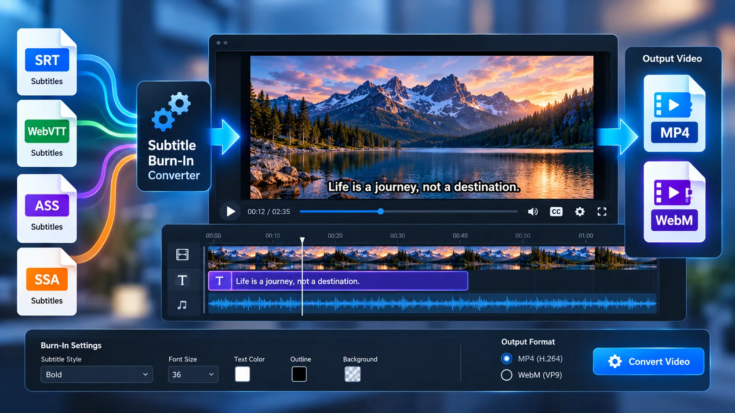Select the text track T icon
735x413 pixels.
point(182,280)
